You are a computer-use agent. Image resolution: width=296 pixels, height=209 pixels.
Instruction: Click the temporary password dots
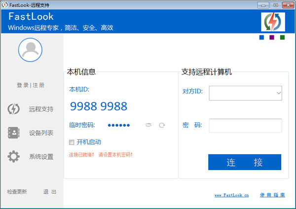[119, 125]
